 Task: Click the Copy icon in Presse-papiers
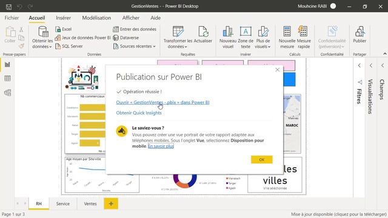click(x=22, y=38)
